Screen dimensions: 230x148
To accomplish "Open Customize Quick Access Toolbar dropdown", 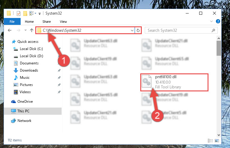I will (x=39, y=14).
